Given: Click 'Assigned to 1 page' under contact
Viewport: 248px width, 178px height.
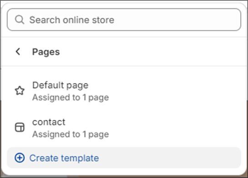Looking at the screenshot, I should pyautogui.click(x=71, y=134).
